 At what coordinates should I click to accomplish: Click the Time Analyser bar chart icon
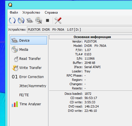[15, 104]
